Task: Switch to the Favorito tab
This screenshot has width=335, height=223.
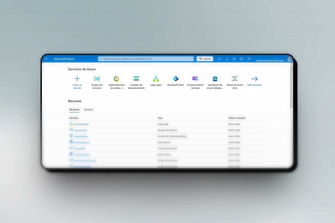Action: tap(88, 110)
